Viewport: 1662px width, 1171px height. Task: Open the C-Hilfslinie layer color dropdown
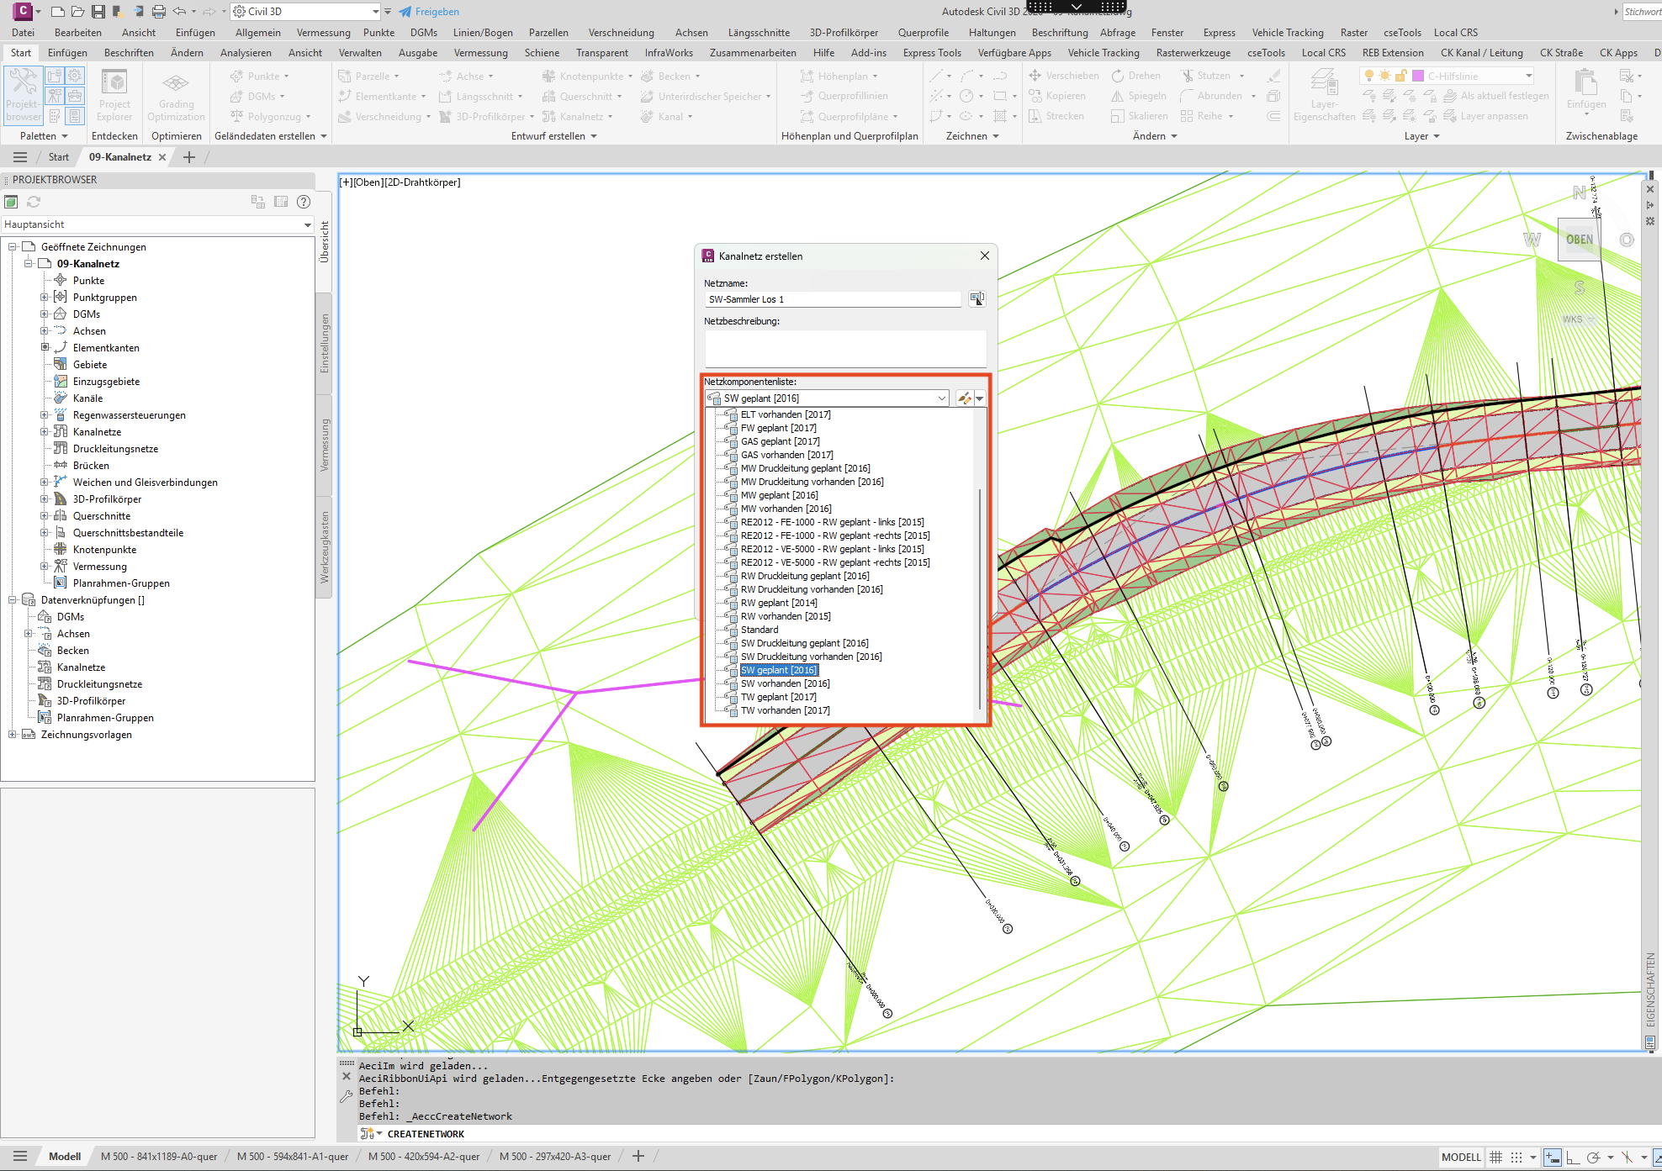coord(1447,76)
